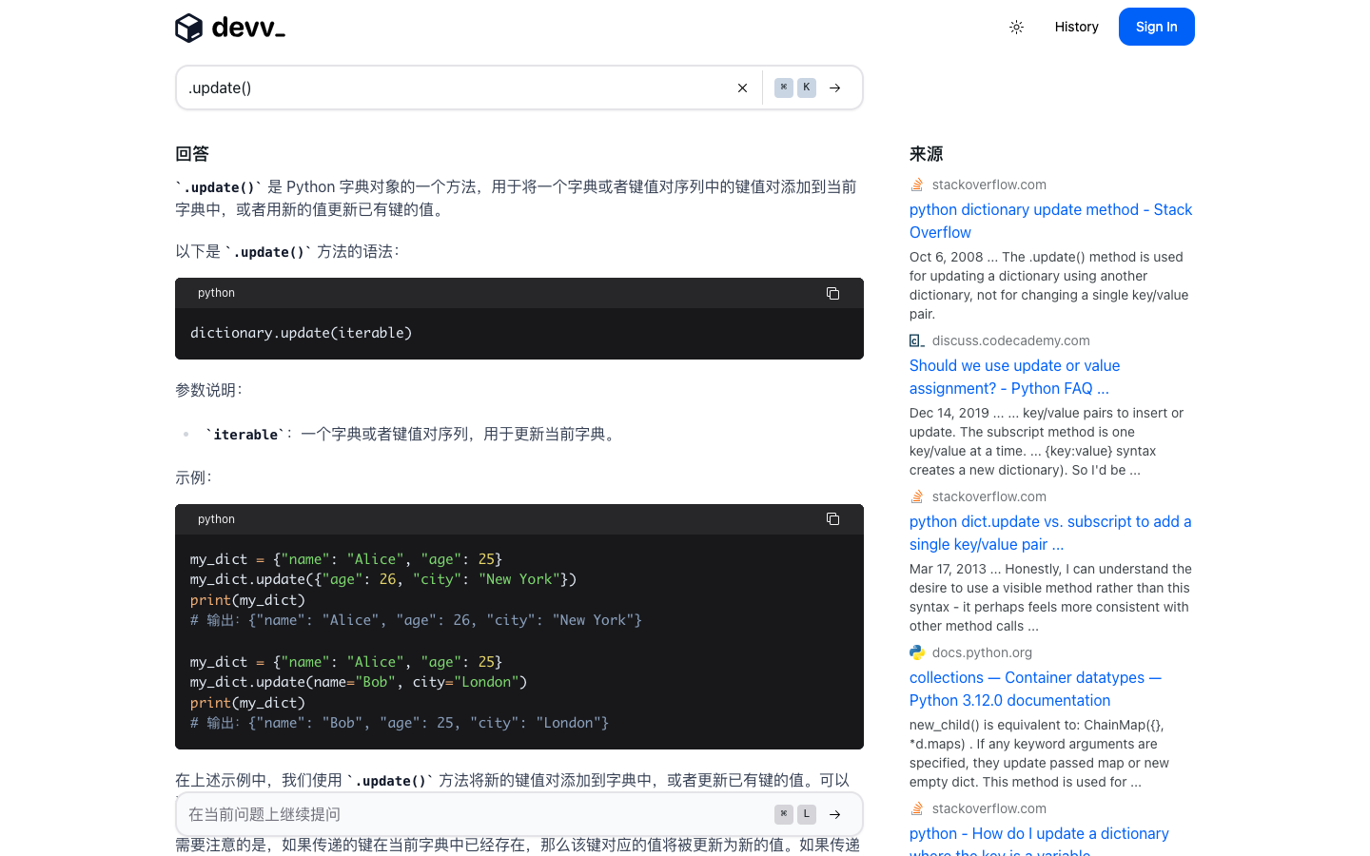Click the follow-up question input field
Image resolution: width=1370 pixels, height=856 pixels.
428,814
